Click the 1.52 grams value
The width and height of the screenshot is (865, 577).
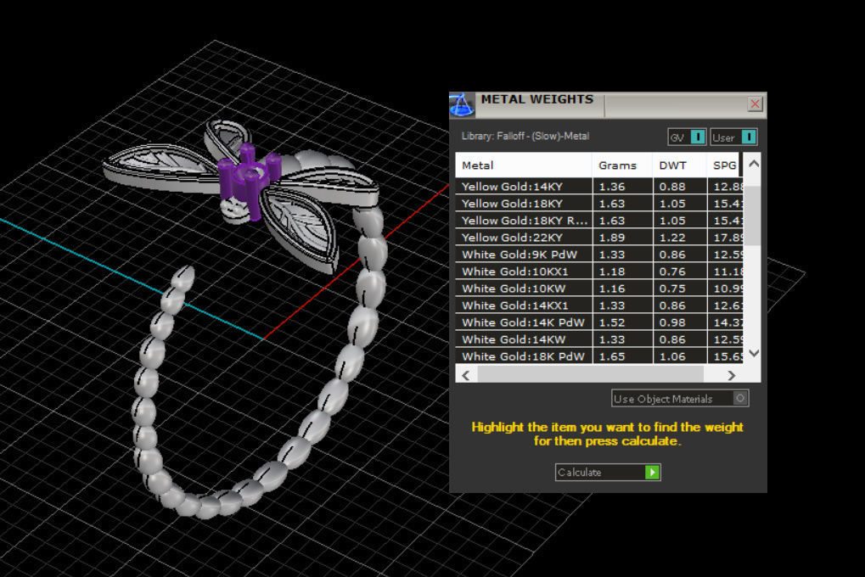(612, 322)
